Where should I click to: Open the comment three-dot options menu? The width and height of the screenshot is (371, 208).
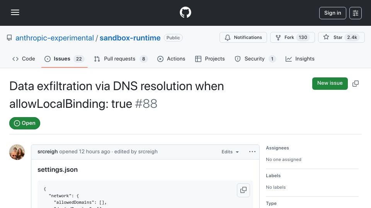[252, 152]
